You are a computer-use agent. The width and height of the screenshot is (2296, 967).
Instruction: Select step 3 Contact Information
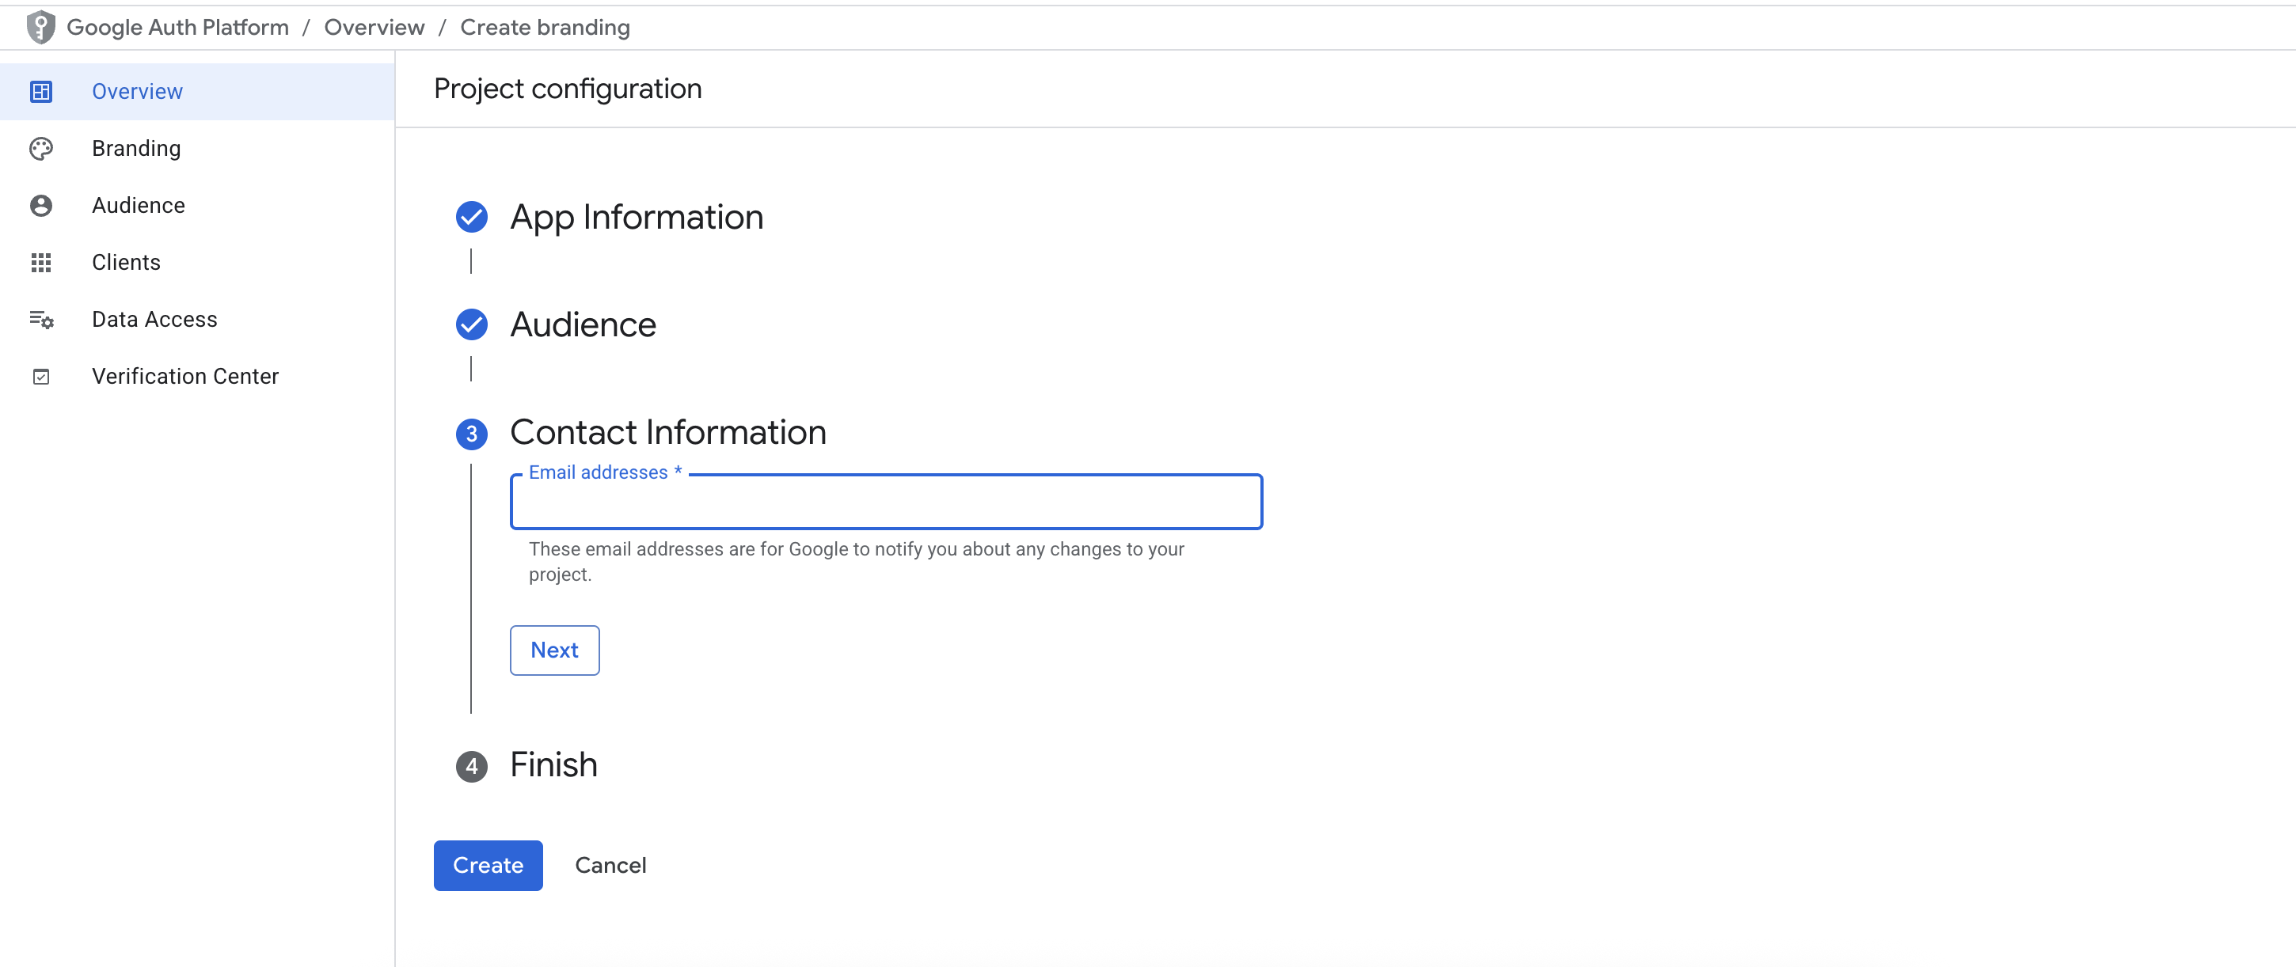[x=667, y=432]
